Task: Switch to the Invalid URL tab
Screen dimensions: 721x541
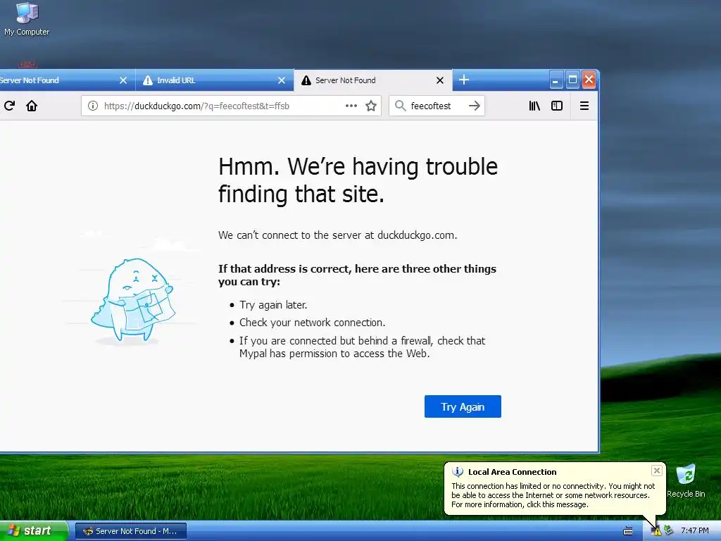Action: click(x=214, y=80)
